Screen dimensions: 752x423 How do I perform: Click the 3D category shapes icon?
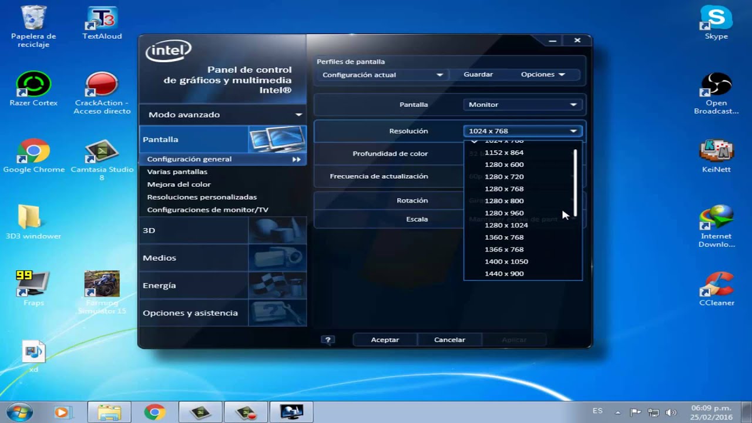(277, 230)
